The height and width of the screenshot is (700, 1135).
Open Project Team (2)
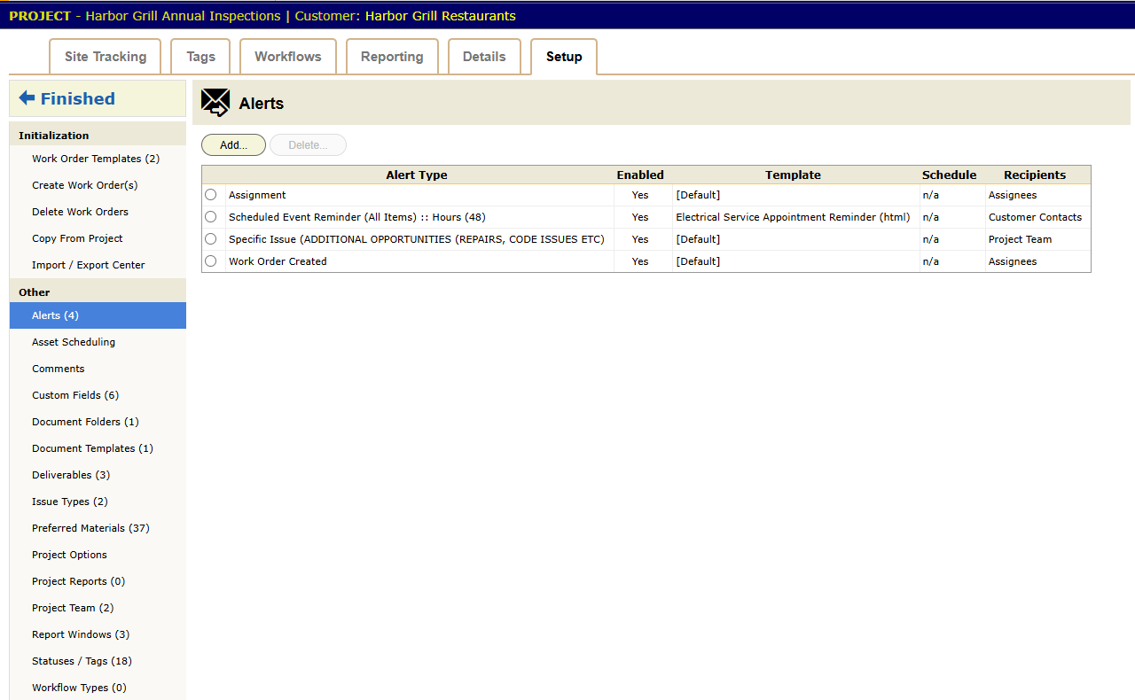[73, 608]
